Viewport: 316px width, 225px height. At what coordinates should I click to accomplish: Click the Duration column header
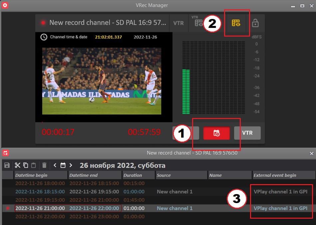click(x=139, y=175)
